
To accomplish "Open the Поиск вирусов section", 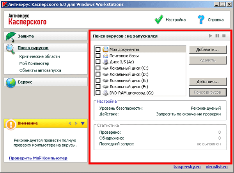I will (x=46, y=48).
